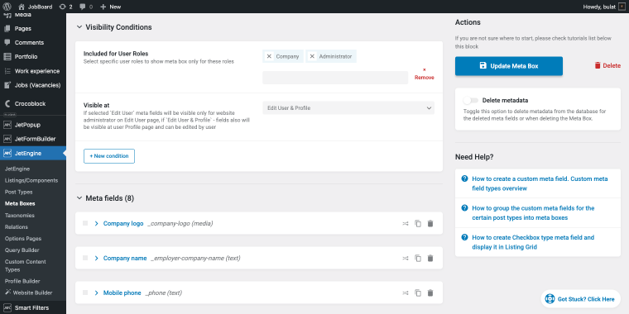Collapse the Meta fields (8) section

[79, 198]
